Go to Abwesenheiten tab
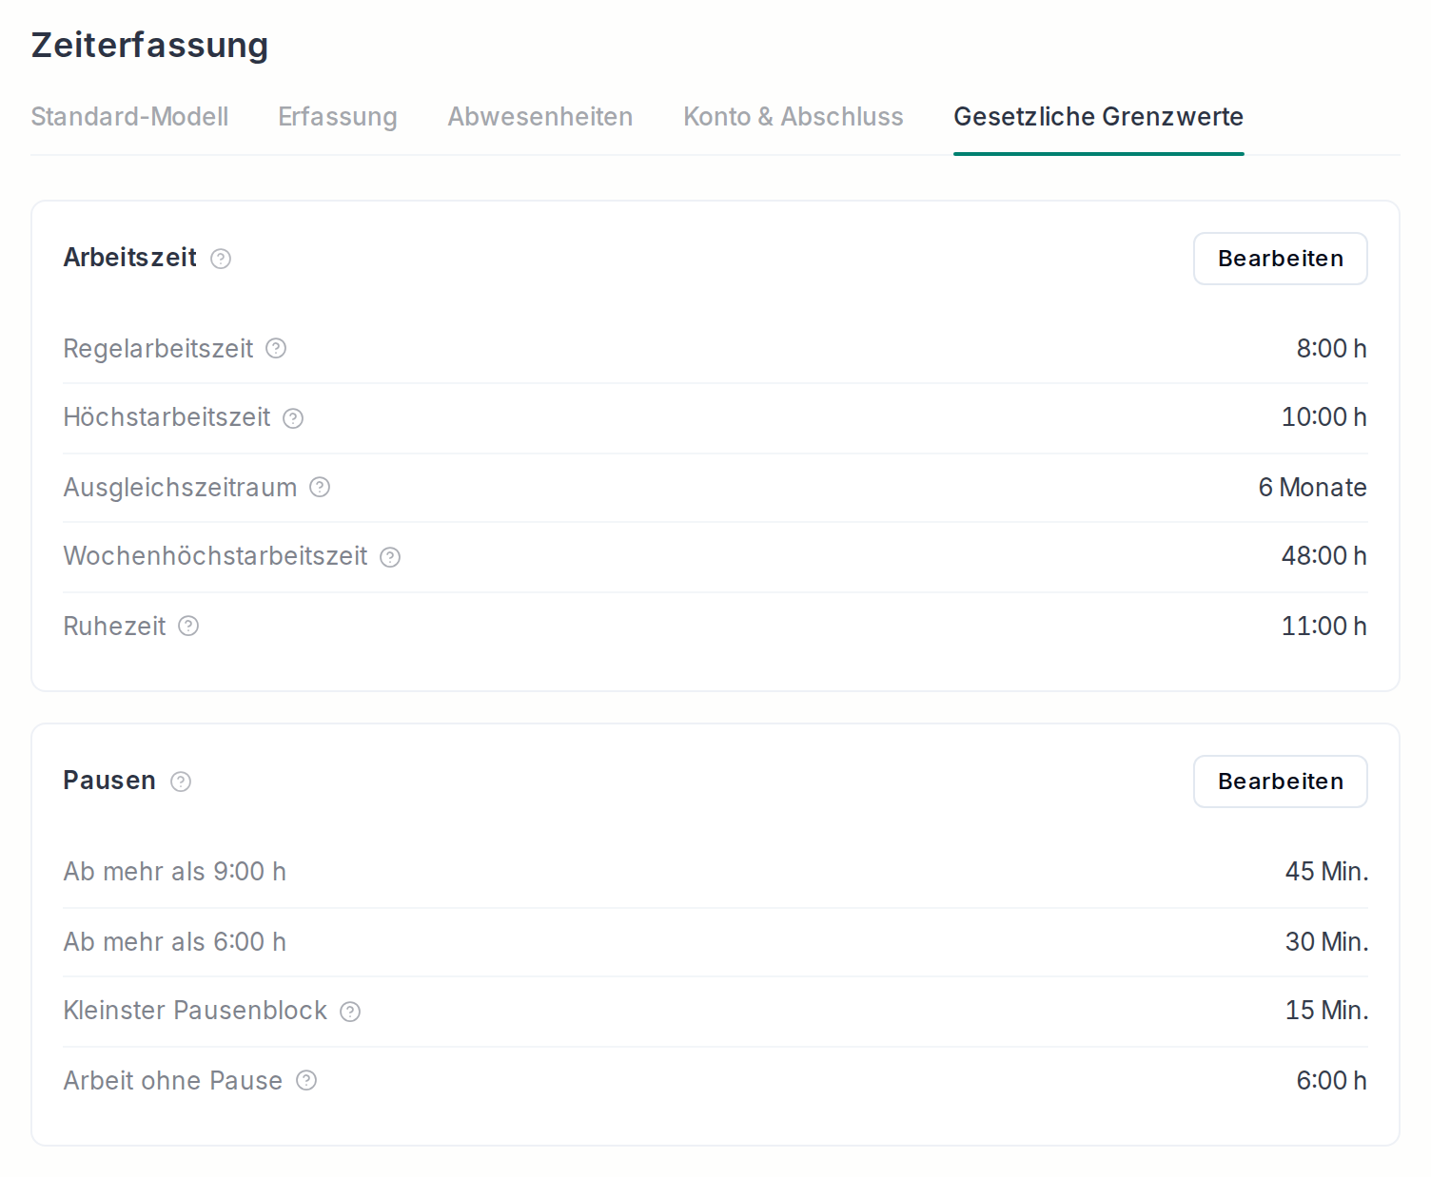The image size is (1431, 1177). click(540, 116)
